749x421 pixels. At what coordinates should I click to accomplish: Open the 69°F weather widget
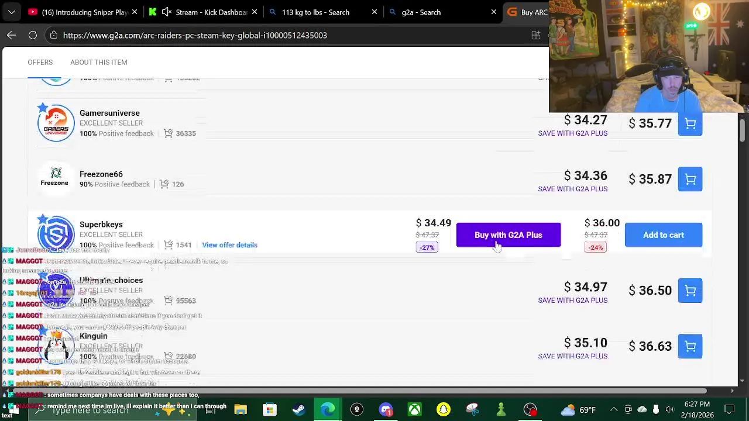coord(578,410)
